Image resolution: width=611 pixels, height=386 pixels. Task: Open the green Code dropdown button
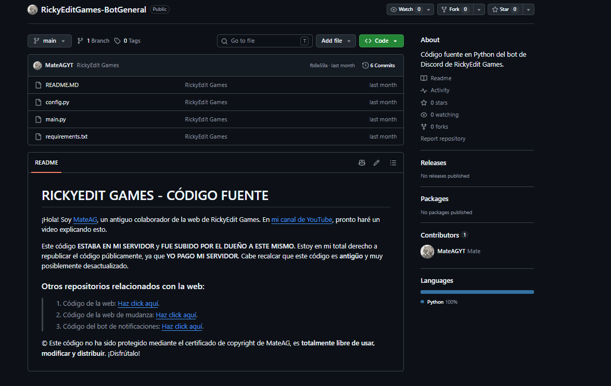[x=381, y=41]
